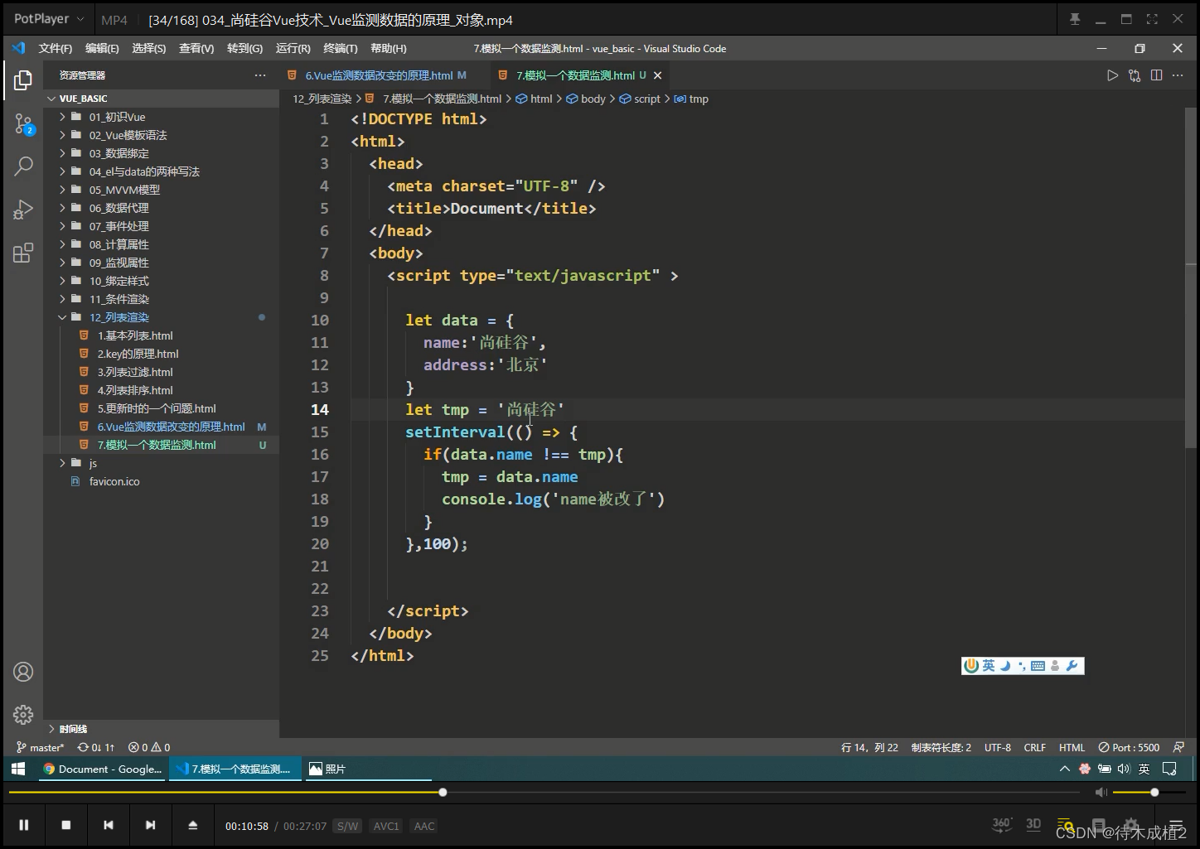This screenshot has width=1200, height=849.
Task: Click the master branch status item
Action: (x=40, y=747)
